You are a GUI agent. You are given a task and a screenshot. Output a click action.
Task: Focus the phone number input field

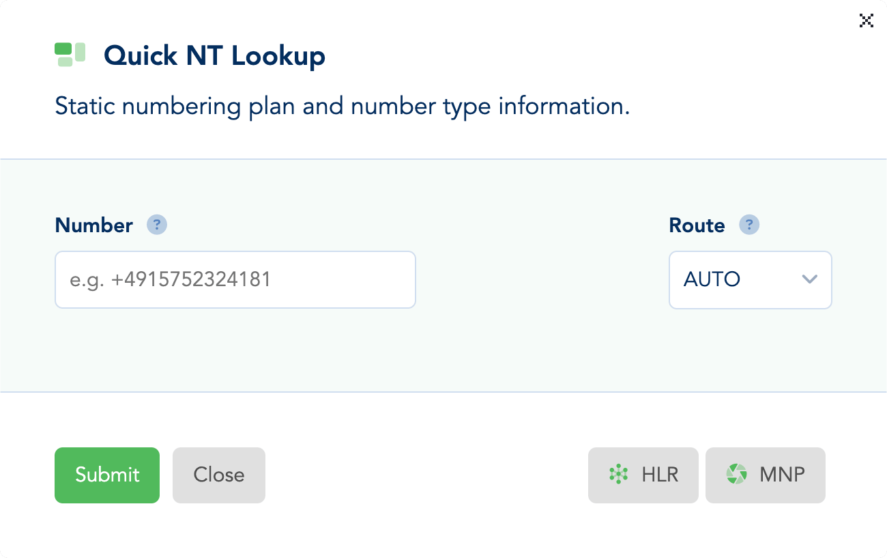coord(235,279)
